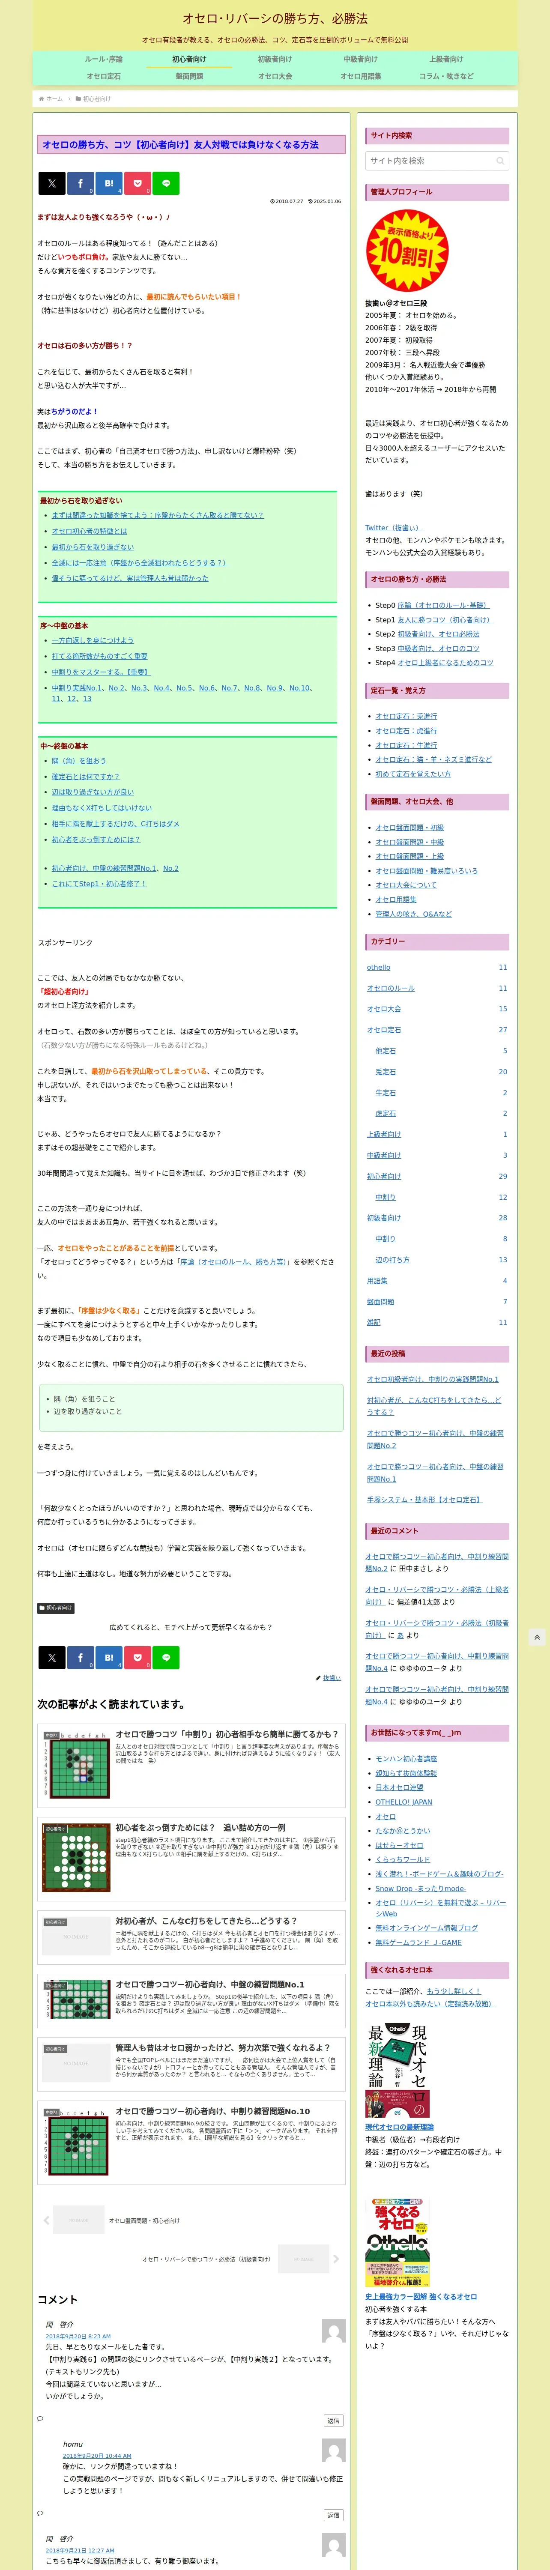Click 返信 under homu's comment
The image size is (550, 2570).
333,2515
